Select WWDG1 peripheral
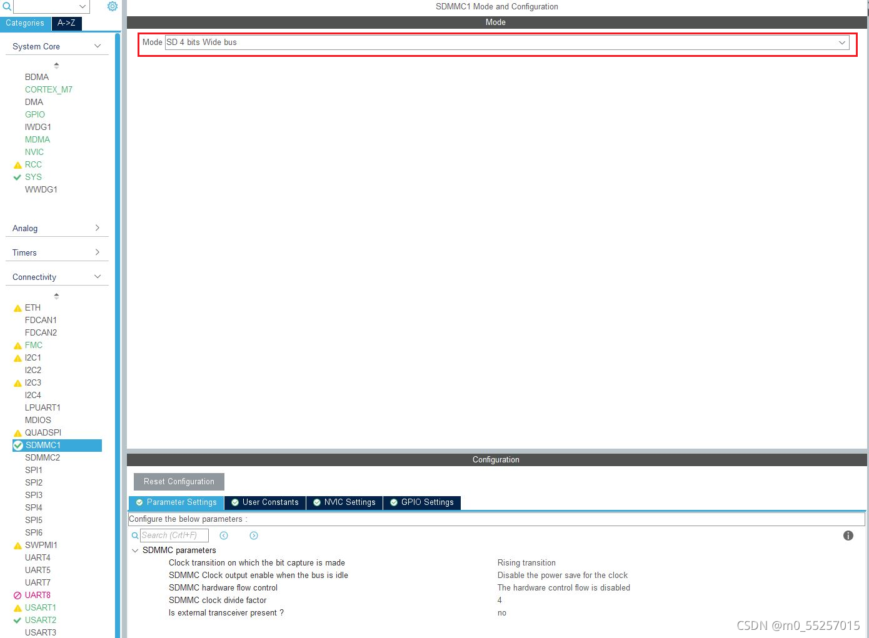869x638 pixels. tap(41, 189)
